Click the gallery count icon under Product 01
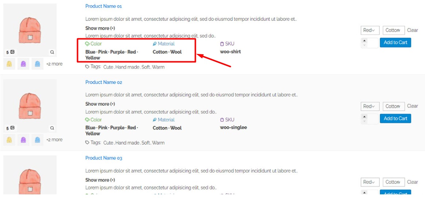Screen dimensions: 425x198 [x=12, y=52]
